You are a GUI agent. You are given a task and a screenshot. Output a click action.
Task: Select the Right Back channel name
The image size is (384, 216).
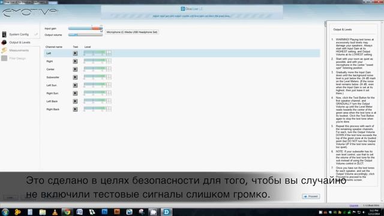53,109
